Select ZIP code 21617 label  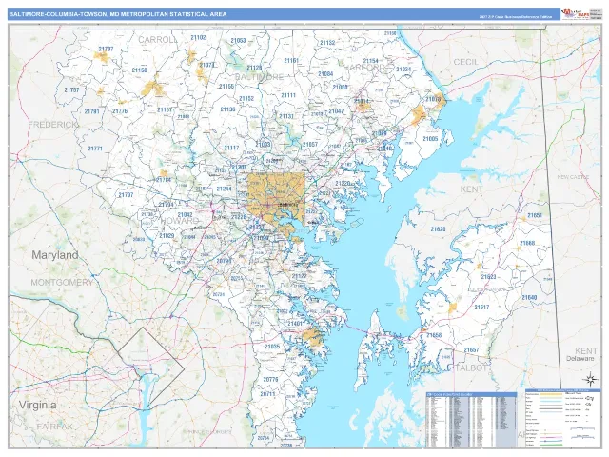(x=481, y=308)
